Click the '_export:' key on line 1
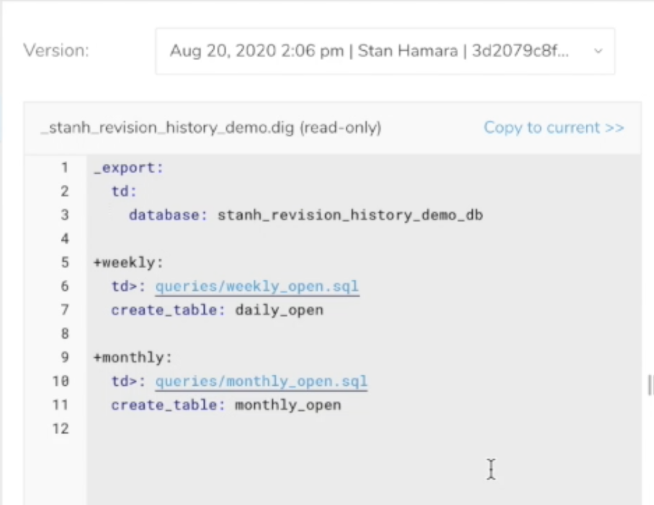Image resolution: width=654 pixels, height=505 pixels. pyautogui.click(x=128, y=168)
